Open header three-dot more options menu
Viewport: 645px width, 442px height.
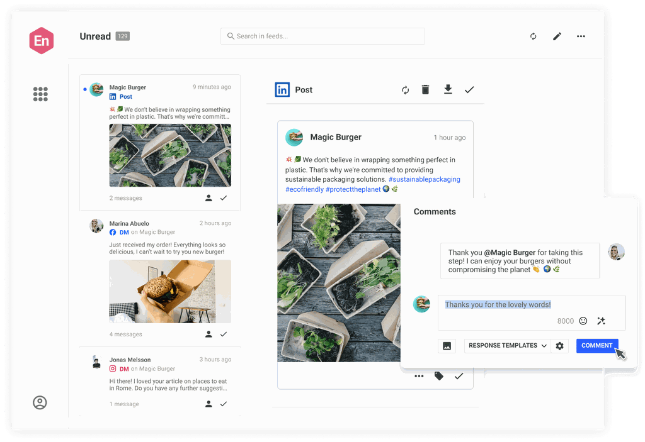pos(581,36)
